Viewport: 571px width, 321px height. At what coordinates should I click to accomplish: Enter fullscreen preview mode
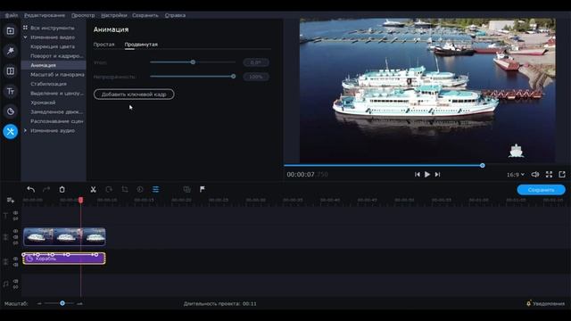click(549, 175)
